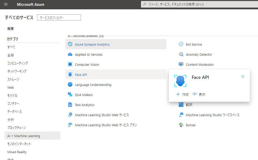The height and width of the screenshot is (160, 258).
Task: Click the Microsoft Azure home title
Action: tap(31, 5)
